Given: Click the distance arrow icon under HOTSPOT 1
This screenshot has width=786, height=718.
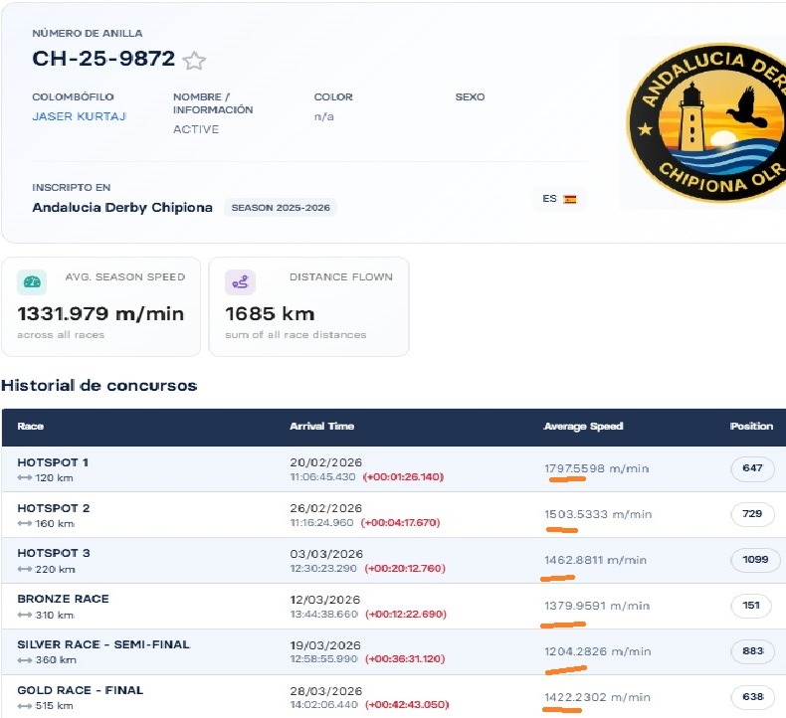Looking at the screenshot, I should point(25,478).
